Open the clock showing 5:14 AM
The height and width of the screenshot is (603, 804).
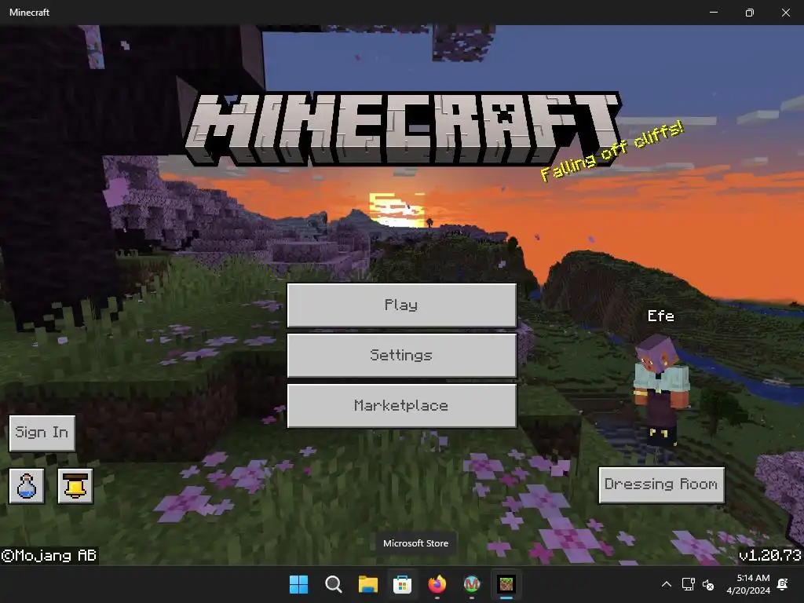(x=748, y=584)
